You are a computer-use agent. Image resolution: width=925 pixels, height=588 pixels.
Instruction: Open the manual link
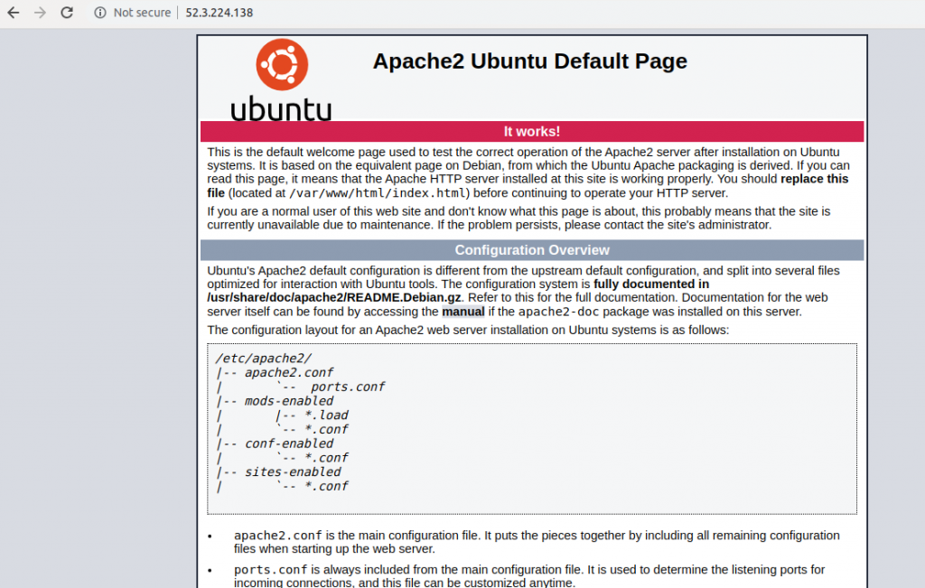(463, 312)
